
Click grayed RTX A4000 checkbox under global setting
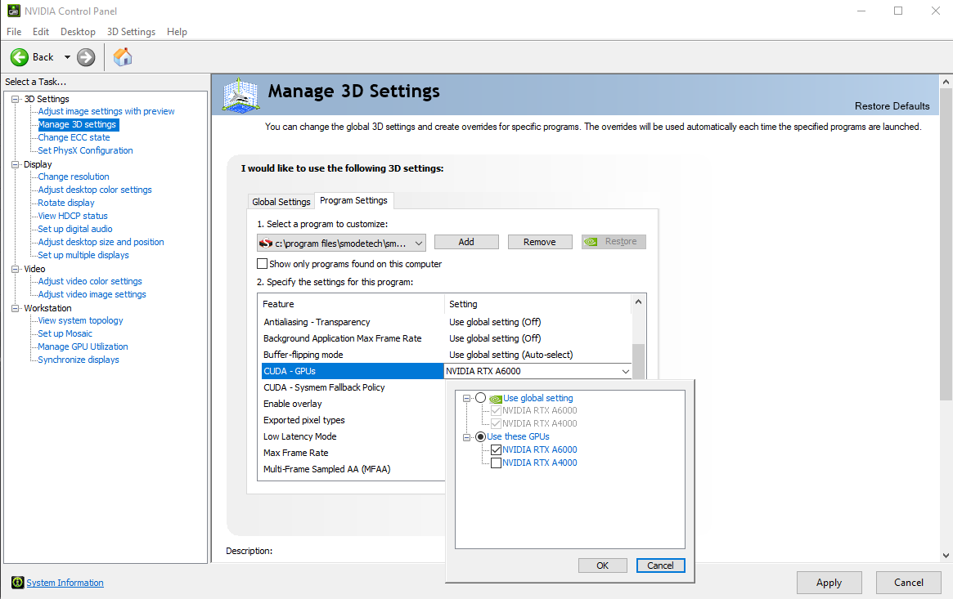coord(496,423)
